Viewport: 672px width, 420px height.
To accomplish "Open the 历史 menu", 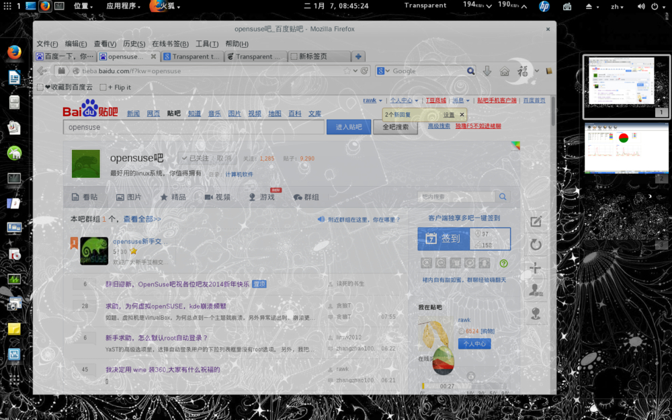I will [134, 44].
